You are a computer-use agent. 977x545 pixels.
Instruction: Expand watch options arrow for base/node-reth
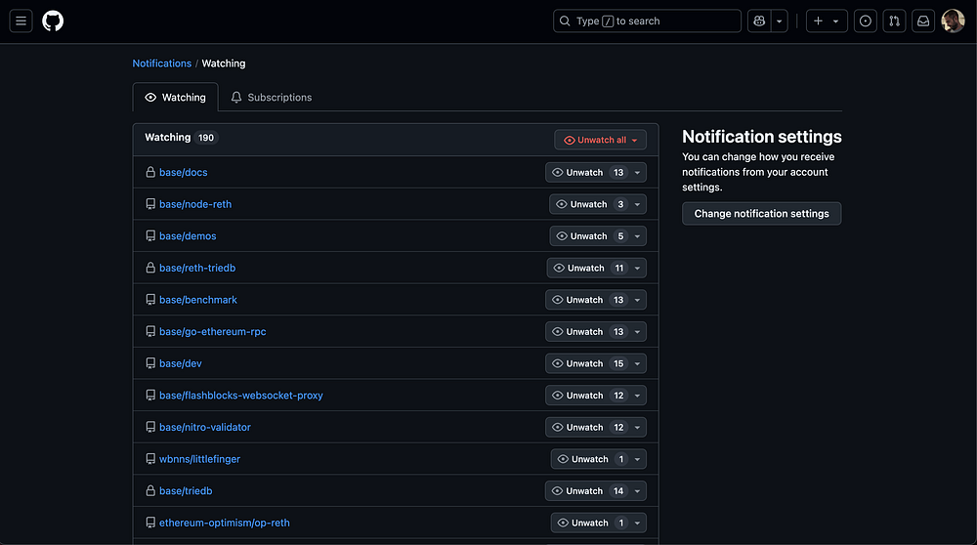coord(637,204)
